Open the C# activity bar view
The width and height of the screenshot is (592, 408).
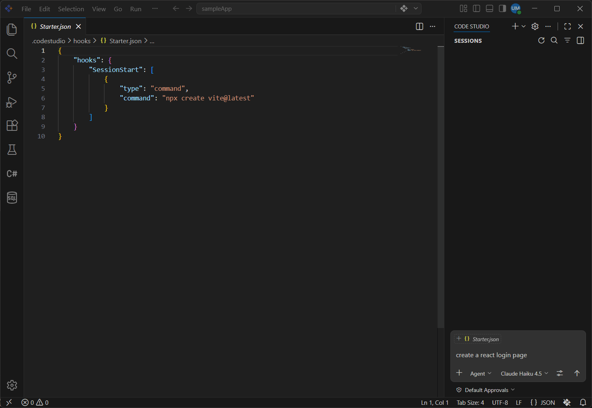12,174
